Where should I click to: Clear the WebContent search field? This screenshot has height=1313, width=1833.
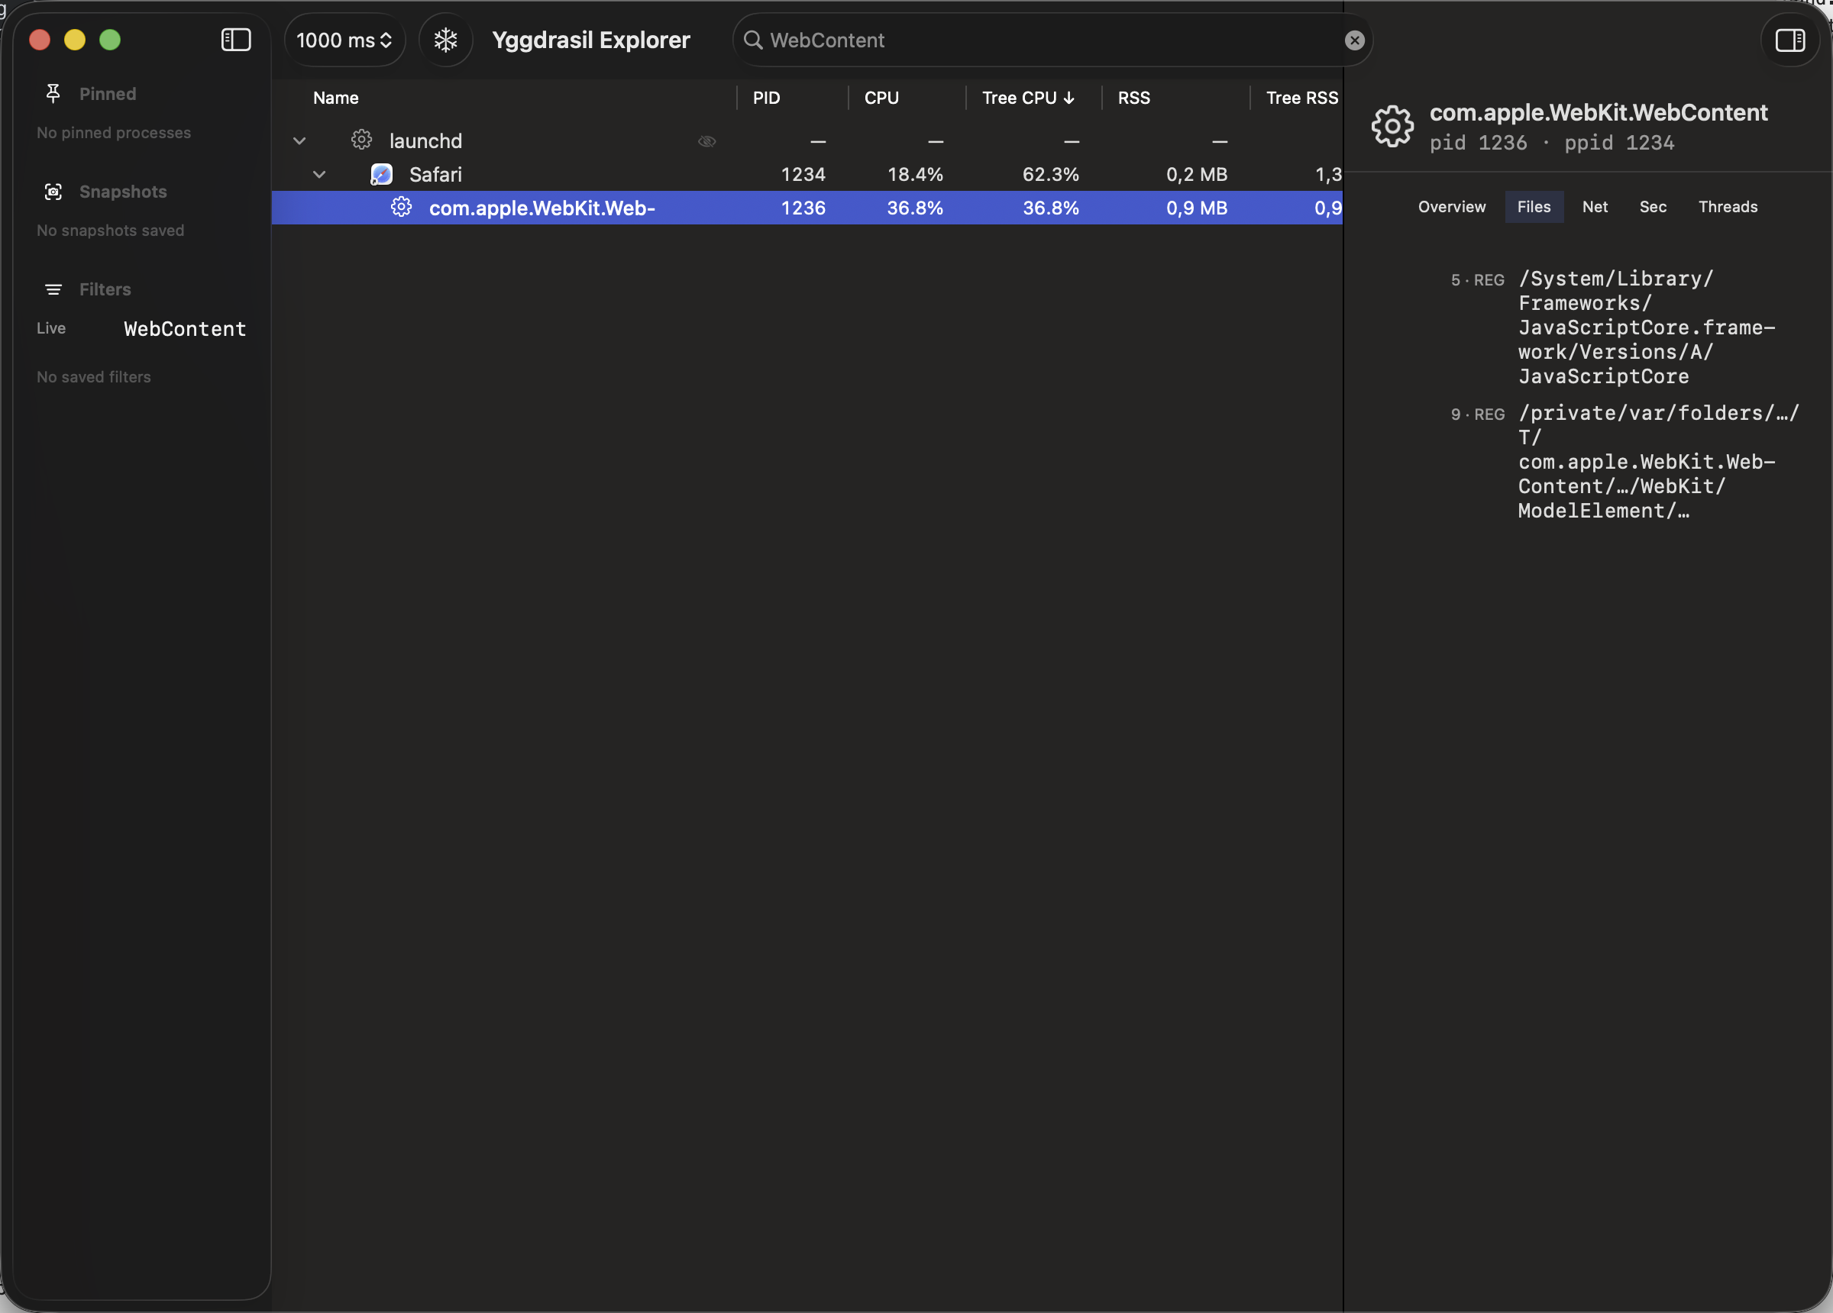click(x=1355, y=40)
